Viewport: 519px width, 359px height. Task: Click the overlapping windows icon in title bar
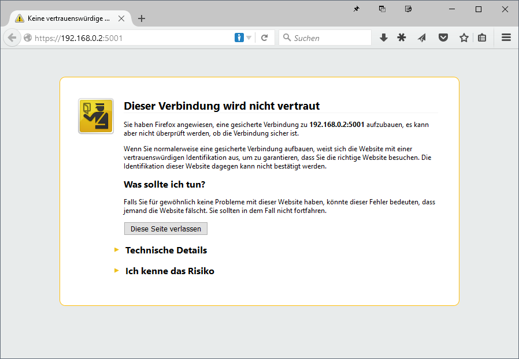pos(382,9)
